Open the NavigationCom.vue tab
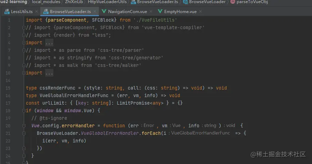 coord(127,12)
